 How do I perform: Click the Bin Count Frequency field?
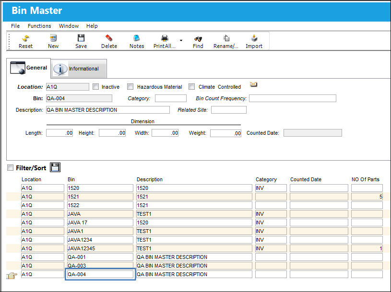tap(293, 98)
